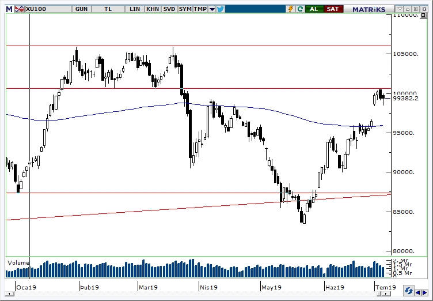Viewport: 433px width, 301px height.
Task: Expand the dropdown arrow after TMP
Action: tap(212, 9)
